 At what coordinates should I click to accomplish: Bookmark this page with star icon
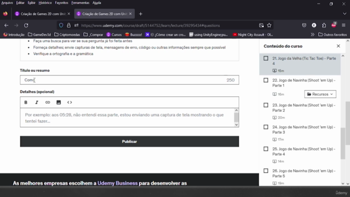269,26
